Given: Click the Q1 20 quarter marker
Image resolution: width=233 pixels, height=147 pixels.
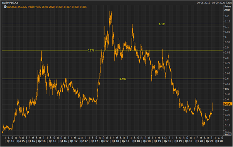Looking at the screenshot, I should [x=199, y=141].
